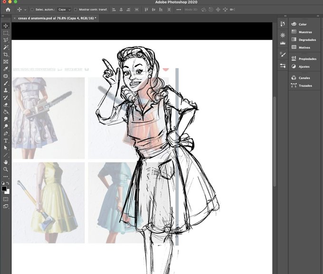Enable the Selec. autom. checkbox

[32, 9]
